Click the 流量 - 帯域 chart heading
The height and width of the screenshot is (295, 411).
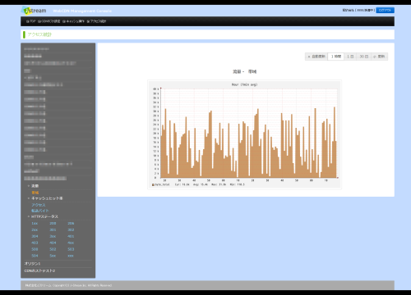[x=244, y=71]
